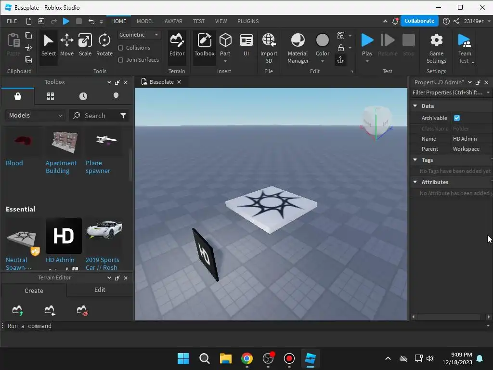Collapse the Tags properties section
This screenshot has width=493, height=370.
(x=415, y=160)
